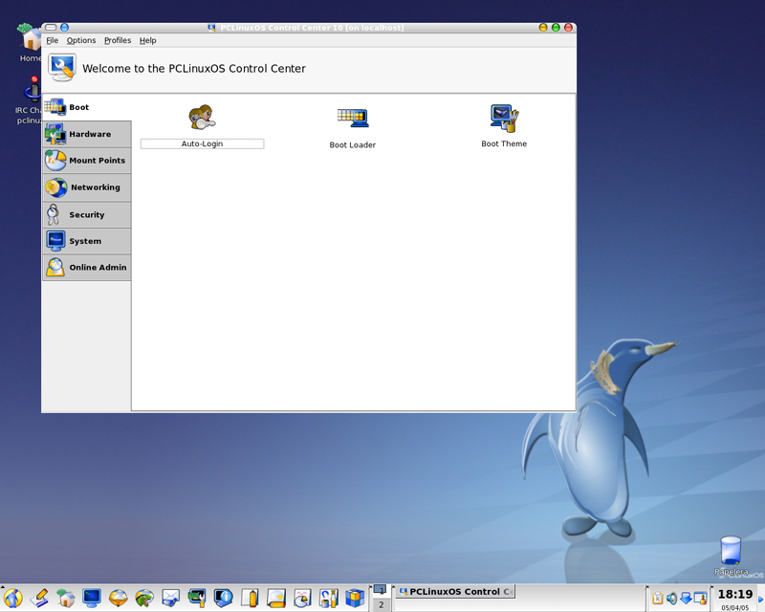The height and width of the screenshot is (612, 765).
Task: Open the IRC Chat desktop icon
Action: coord(31,100)
